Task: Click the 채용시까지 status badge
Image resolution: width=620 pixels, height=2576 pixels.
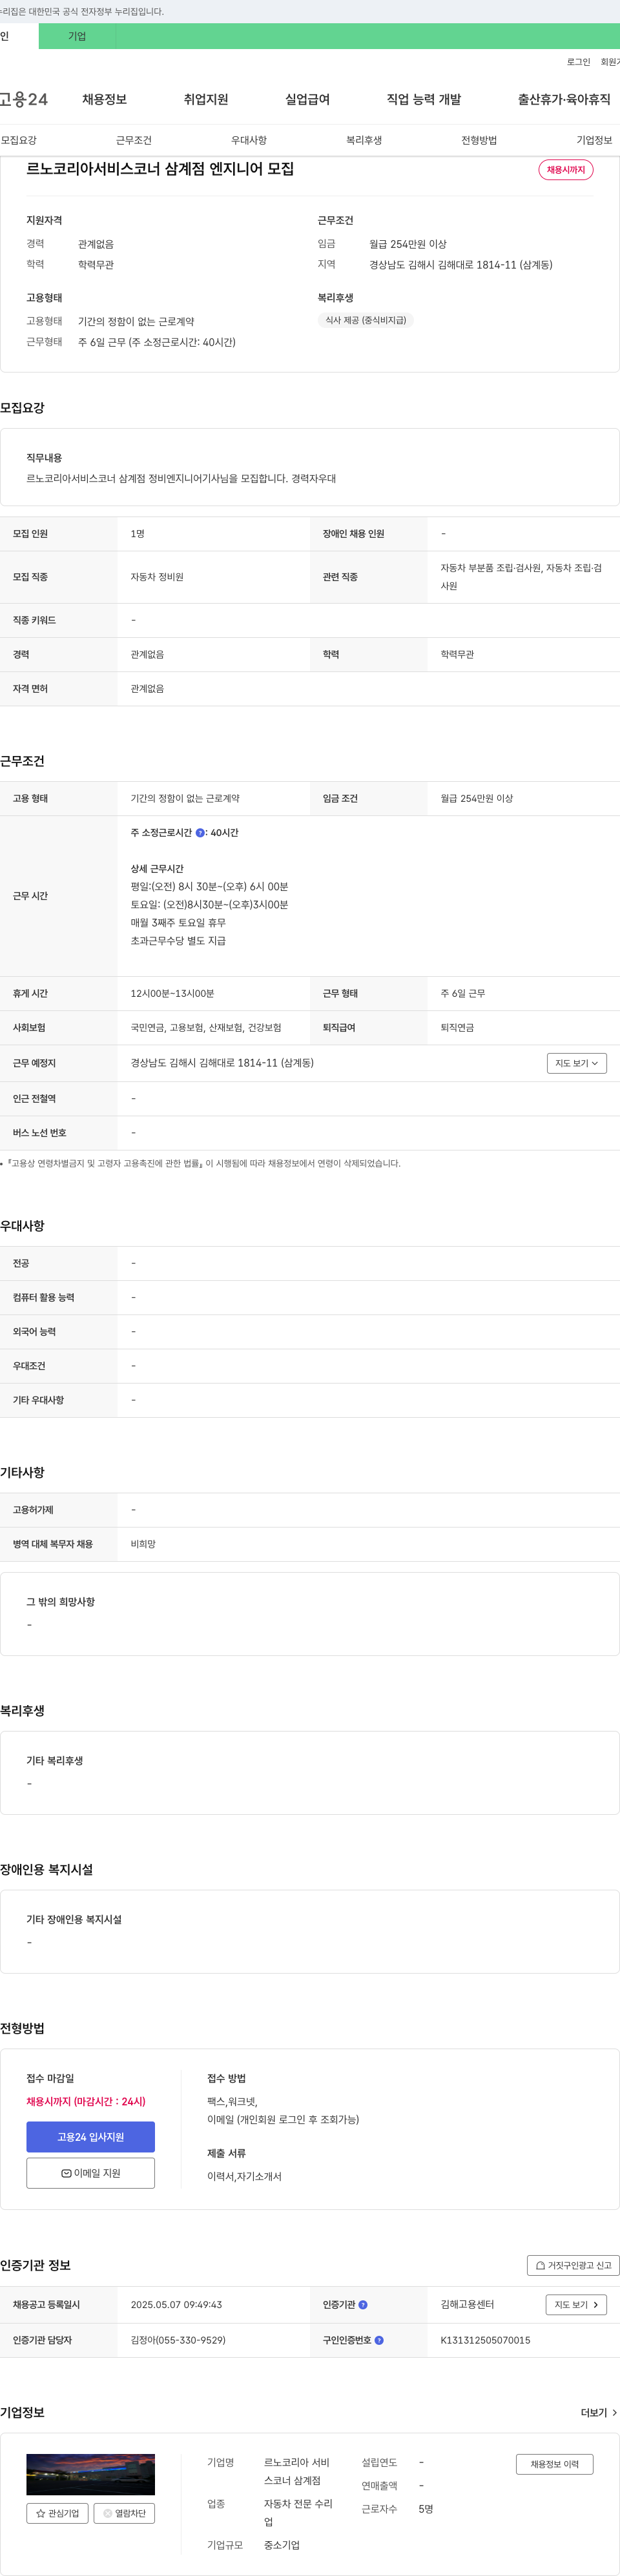Action: tap(566, 170)
